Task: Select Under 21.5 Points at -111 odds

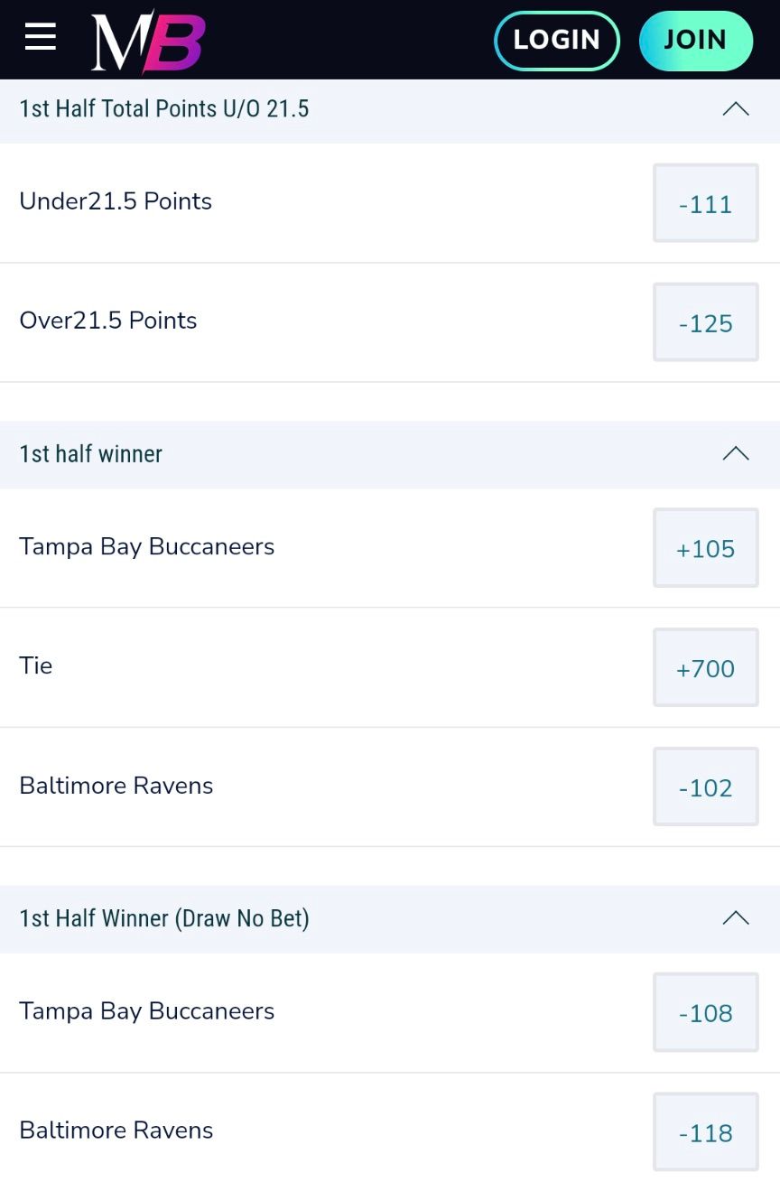Action: point(706,203)
